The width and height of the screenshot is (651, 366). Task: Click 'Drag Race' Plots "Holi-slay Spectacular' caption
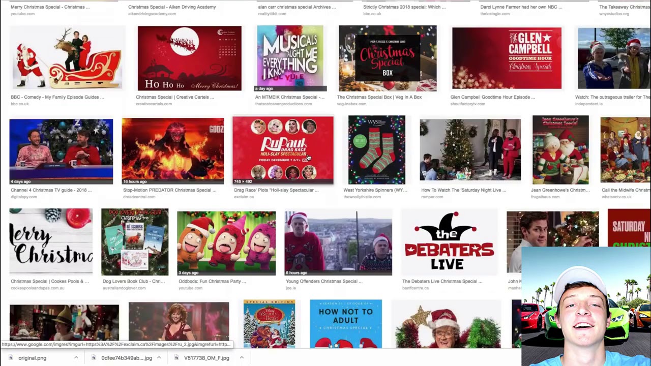click(276, 190)
